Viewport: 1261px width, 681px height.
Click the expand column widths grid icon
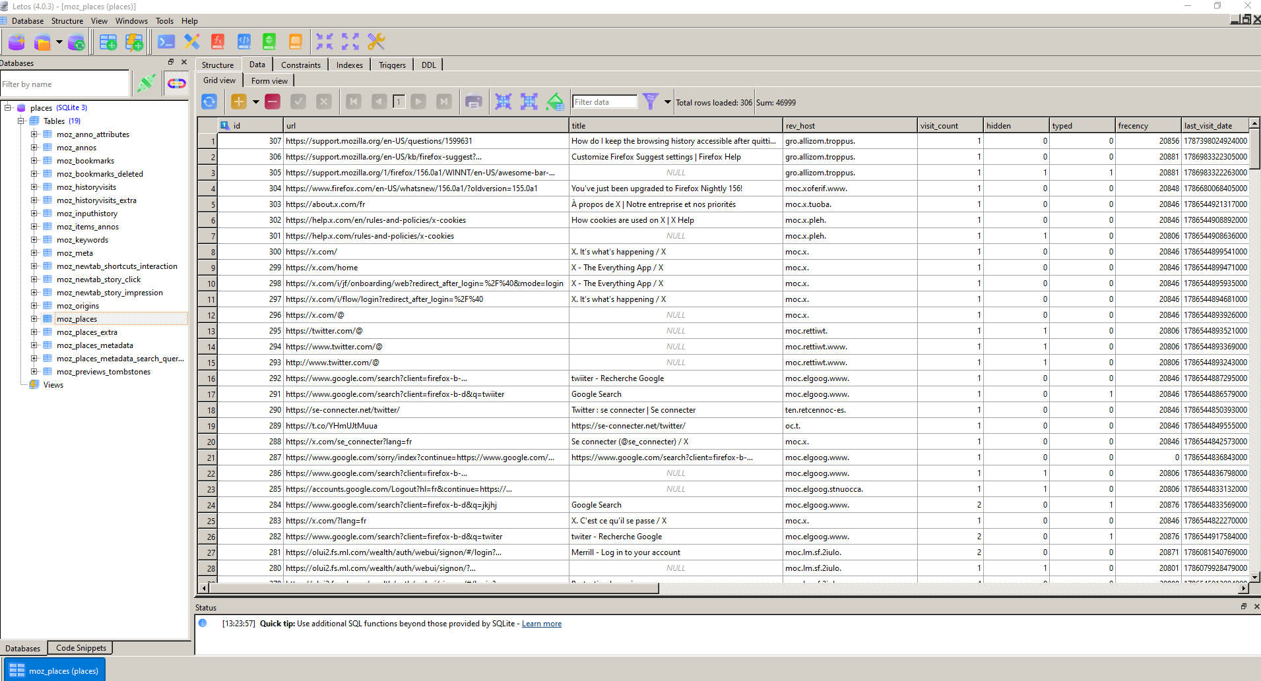pos(529,102)
